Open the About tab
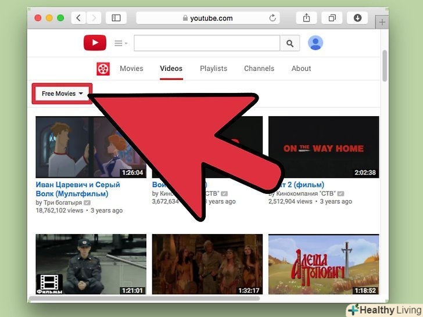This screenshot has height=317, width=423. pos(301,69)
